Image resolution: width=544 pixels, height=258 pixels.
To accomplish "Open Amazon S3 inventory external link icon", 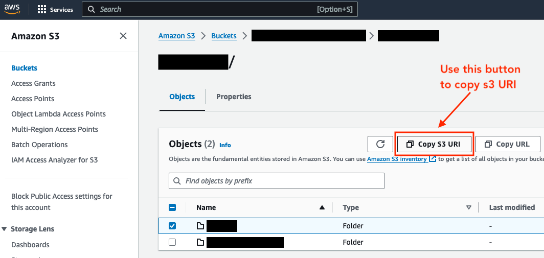I will coord(433,159).
